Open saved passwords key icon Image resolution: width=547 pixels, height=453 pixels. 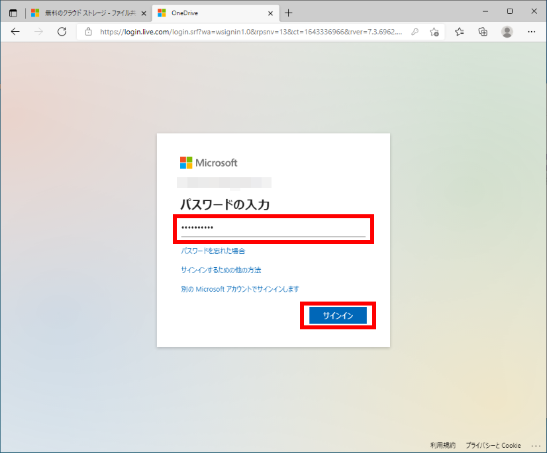click(x=415, y=32)
